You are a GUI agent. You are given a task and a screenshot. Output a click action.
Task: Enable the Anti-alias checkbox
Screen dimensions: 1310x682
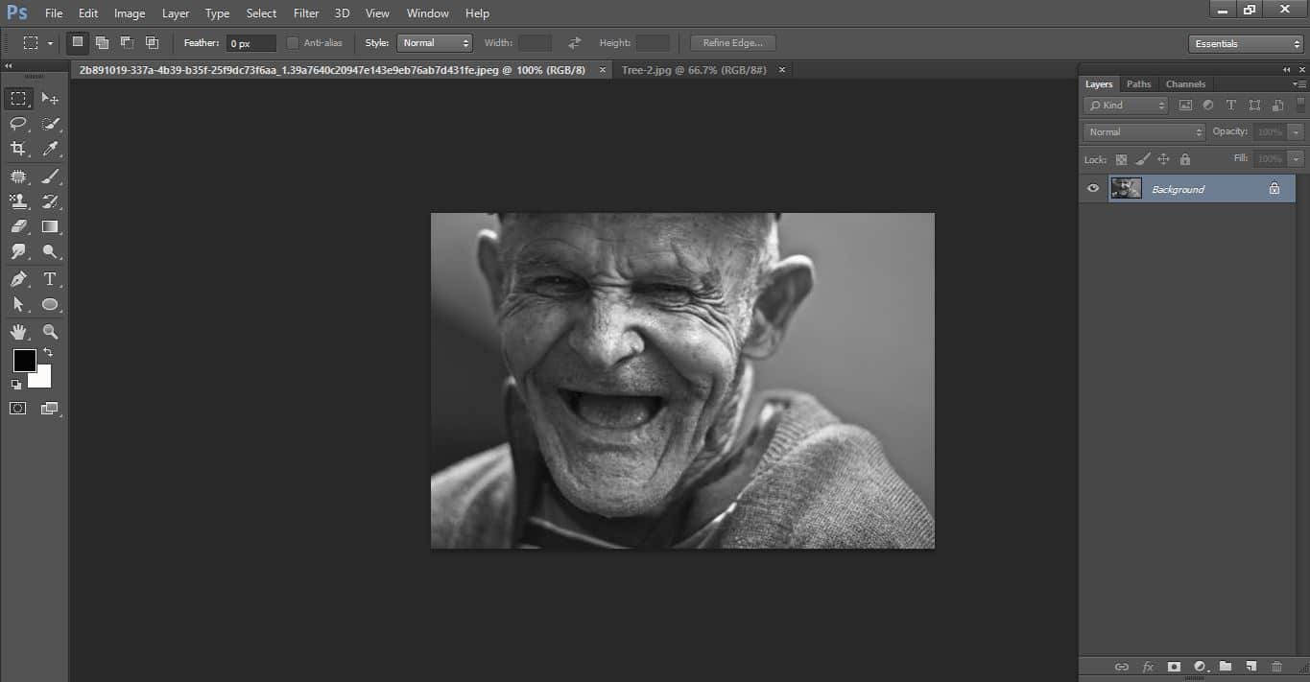pyautogui.click(x=292, y=42)
